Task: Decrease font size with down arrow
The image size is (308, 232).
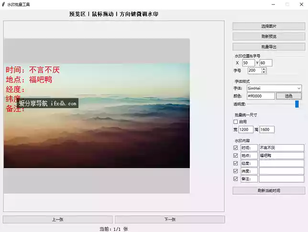Action: pos(264,72)
